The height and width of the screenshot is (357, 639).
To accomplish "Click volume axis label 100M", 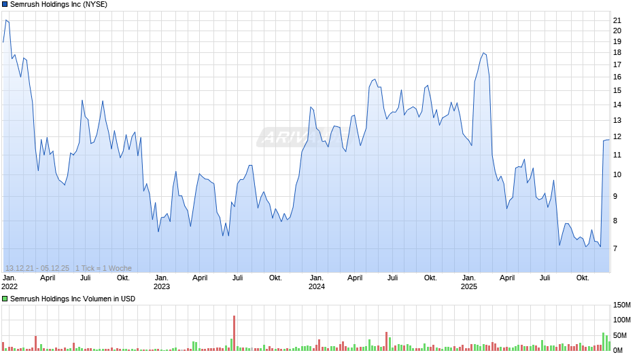I will 622,320.
